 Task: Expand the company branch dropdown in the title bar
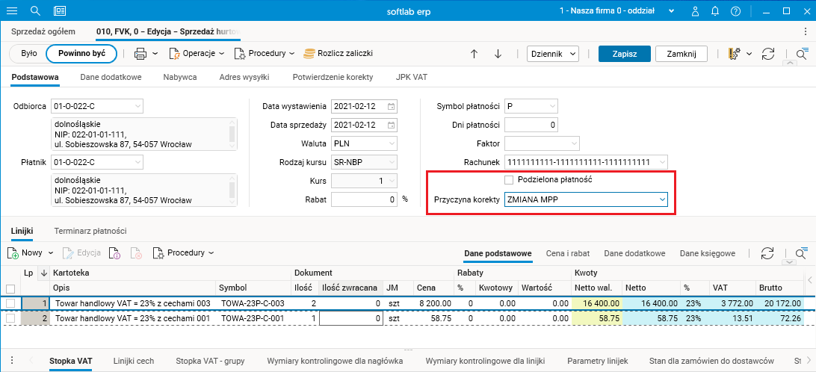tap(673, 11)
